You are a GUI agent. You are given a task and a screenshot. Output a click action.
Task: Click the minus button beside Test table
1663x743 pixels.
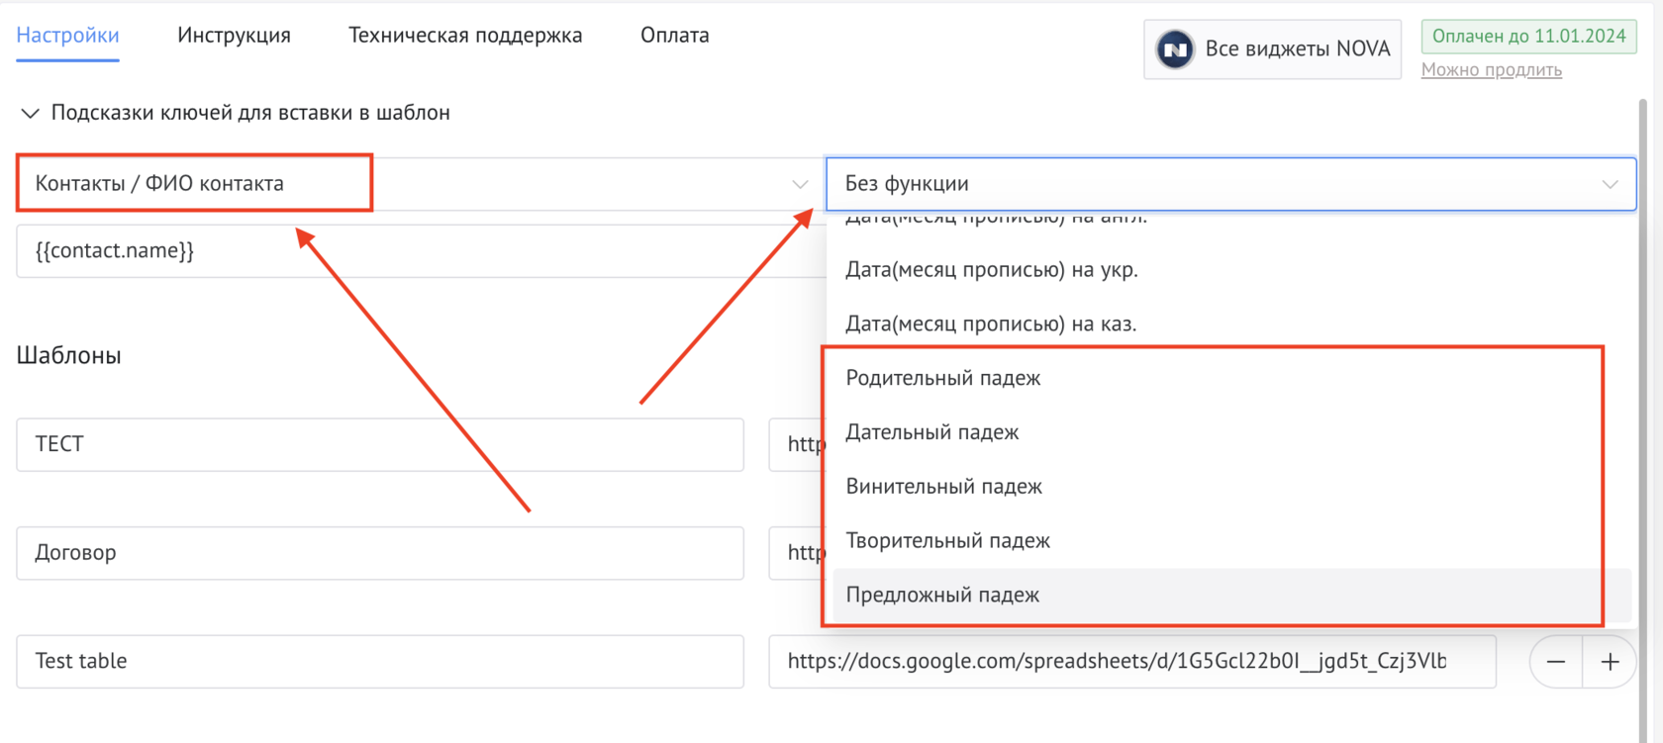[x=1556, y=662]
